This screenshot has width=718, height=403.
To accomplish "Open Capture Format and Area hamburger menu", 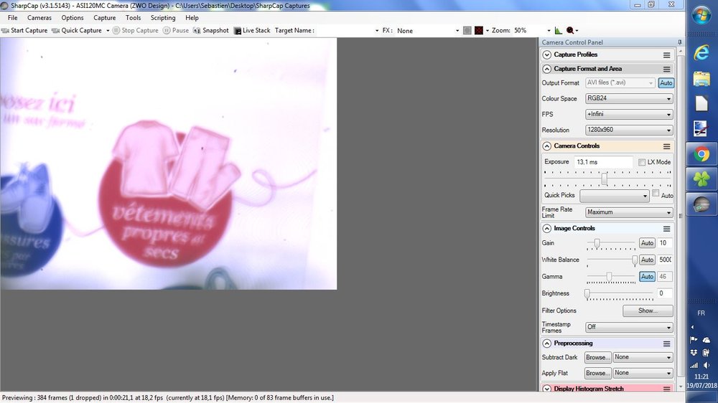I will click(667, 69).
